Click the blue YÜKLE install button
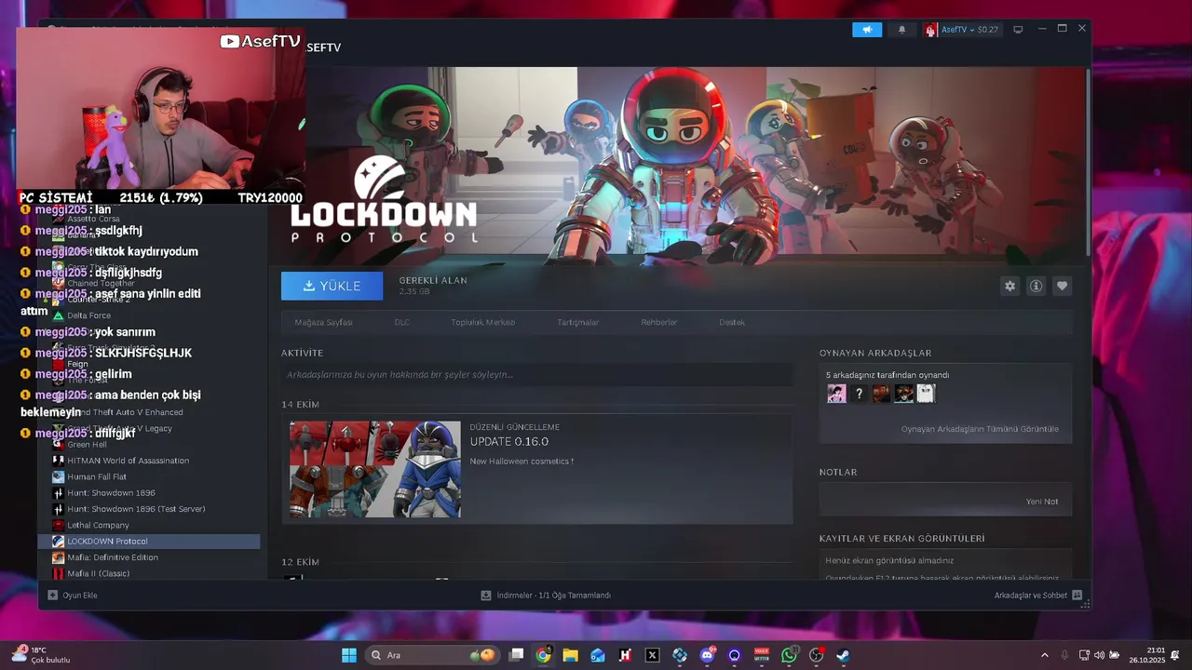This screenshot has width=1192, height=670. pyautogui.click(x=332, y=286)
